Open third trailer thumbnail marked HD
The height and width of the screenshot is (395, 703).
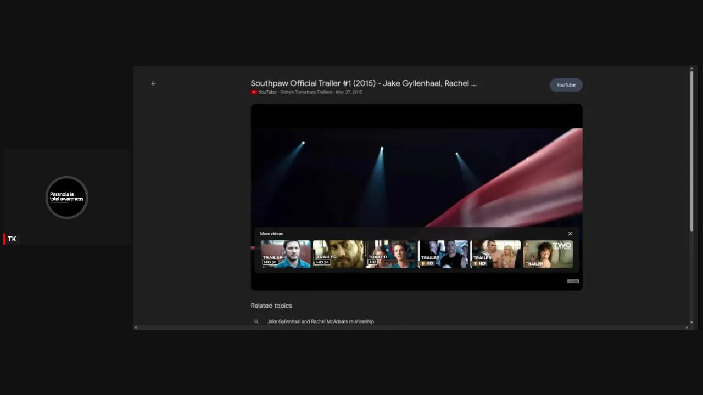pos(390,253)
